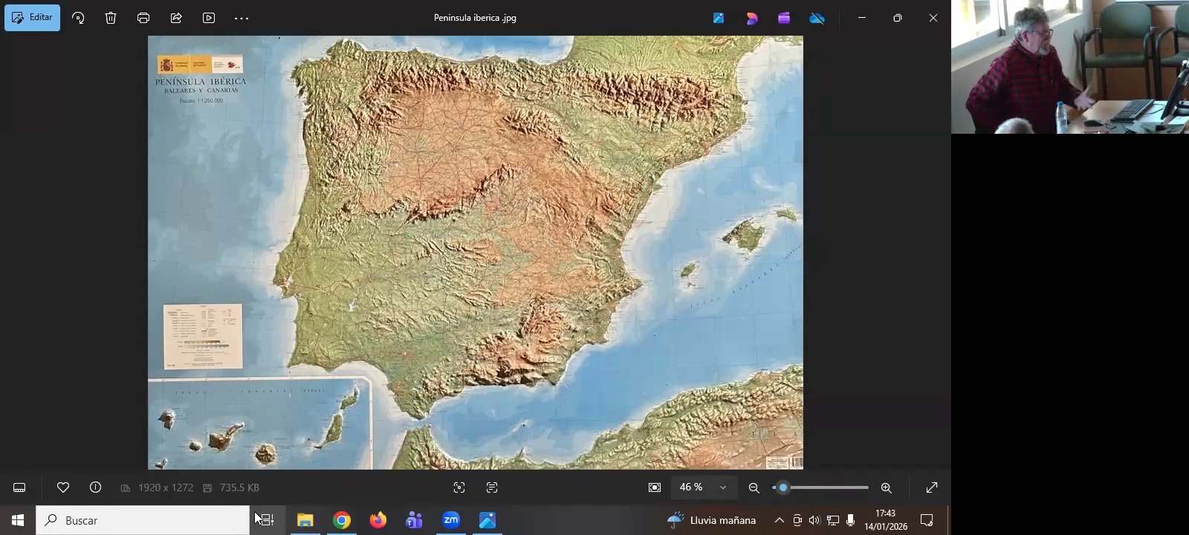The height and width of the screenshot is (535, 1189).
Task: Fit image to window
Action: [655, 488]
